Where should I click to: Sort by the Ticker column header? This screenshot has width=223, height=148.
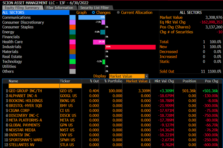coord(65,81)
